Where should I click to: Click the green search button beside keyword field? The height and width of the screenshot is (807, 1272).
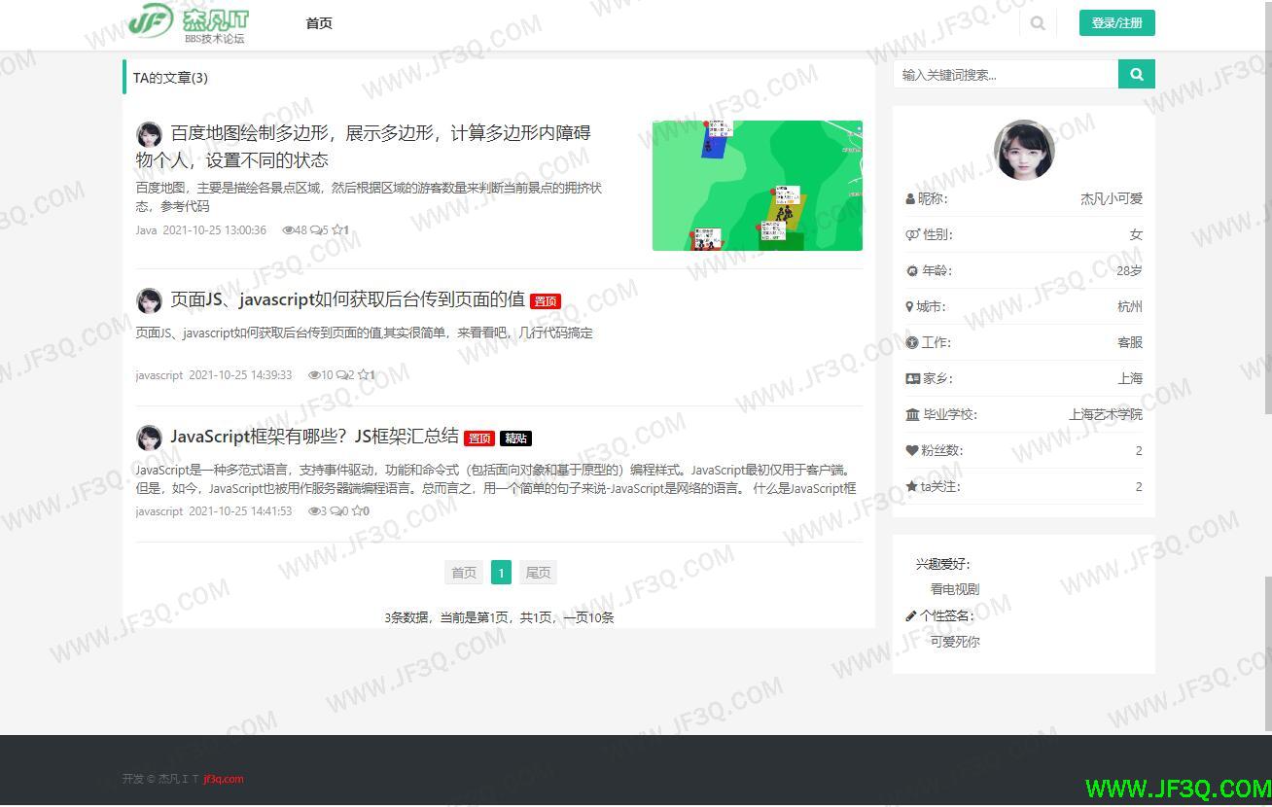[1136, 73]
